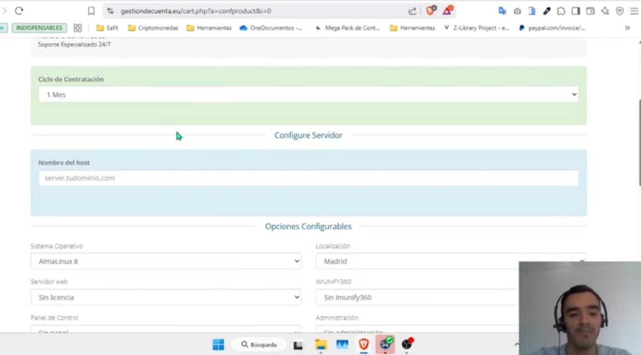The height and width of the screenshot is (355, 641).
Task: Open the Servidor web Sin licencia dropdown
Action: [x=166, y=297]
